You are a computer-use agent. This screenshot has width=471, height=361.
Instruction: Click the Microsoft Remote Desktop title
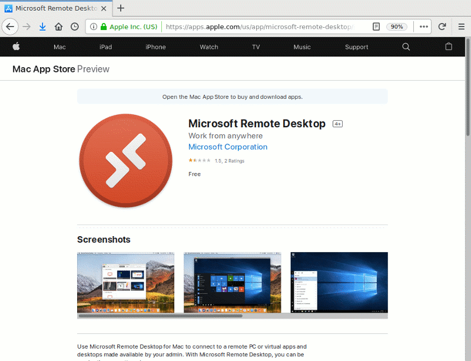point(257,124)
